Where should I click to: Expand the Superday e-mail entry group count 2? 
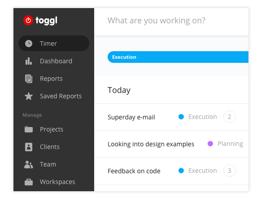pyautogui.click(x=229, y=117)
